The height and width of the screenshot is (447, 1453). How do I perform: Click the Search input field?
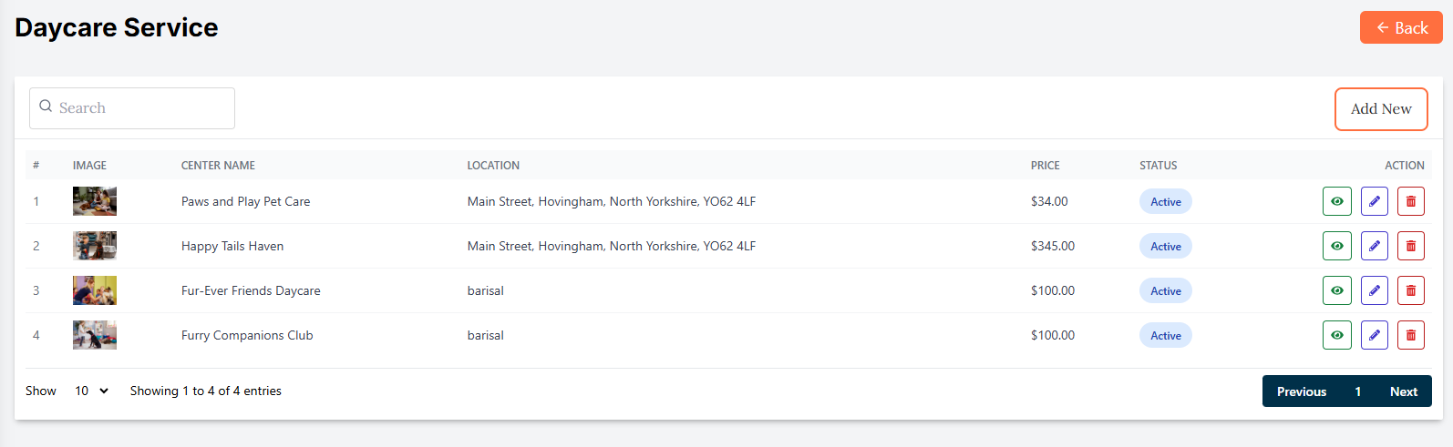coord(132,108)
